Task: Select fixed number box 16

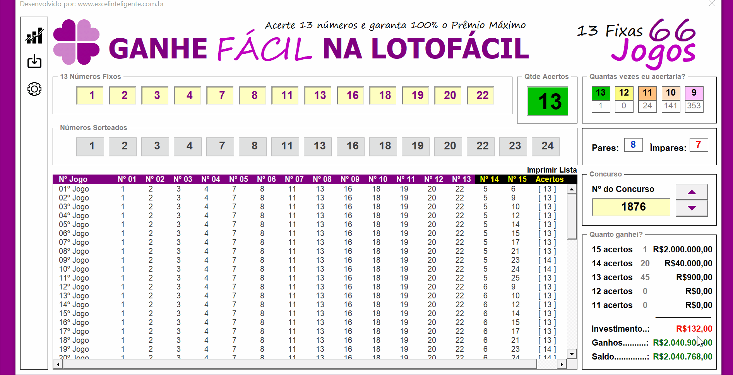Action: point(351,95)
